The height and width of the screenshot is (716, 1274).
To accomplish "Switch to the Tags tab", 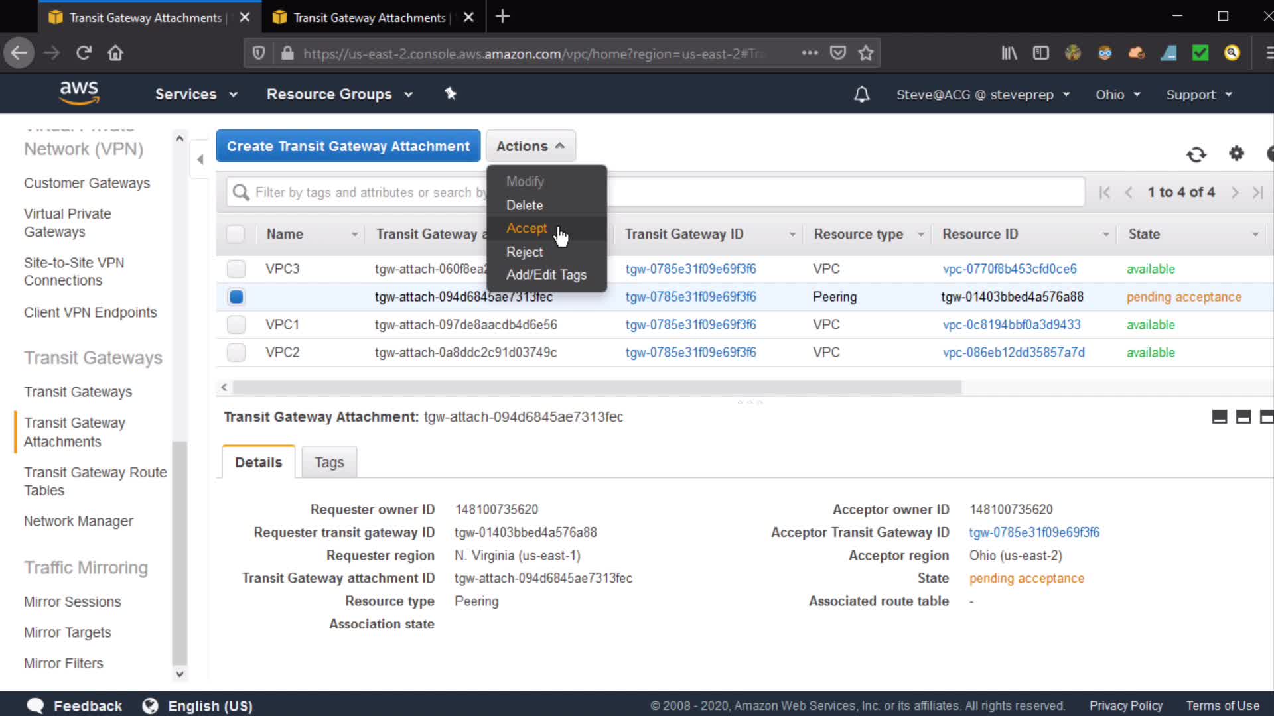I will click(329, 462).
